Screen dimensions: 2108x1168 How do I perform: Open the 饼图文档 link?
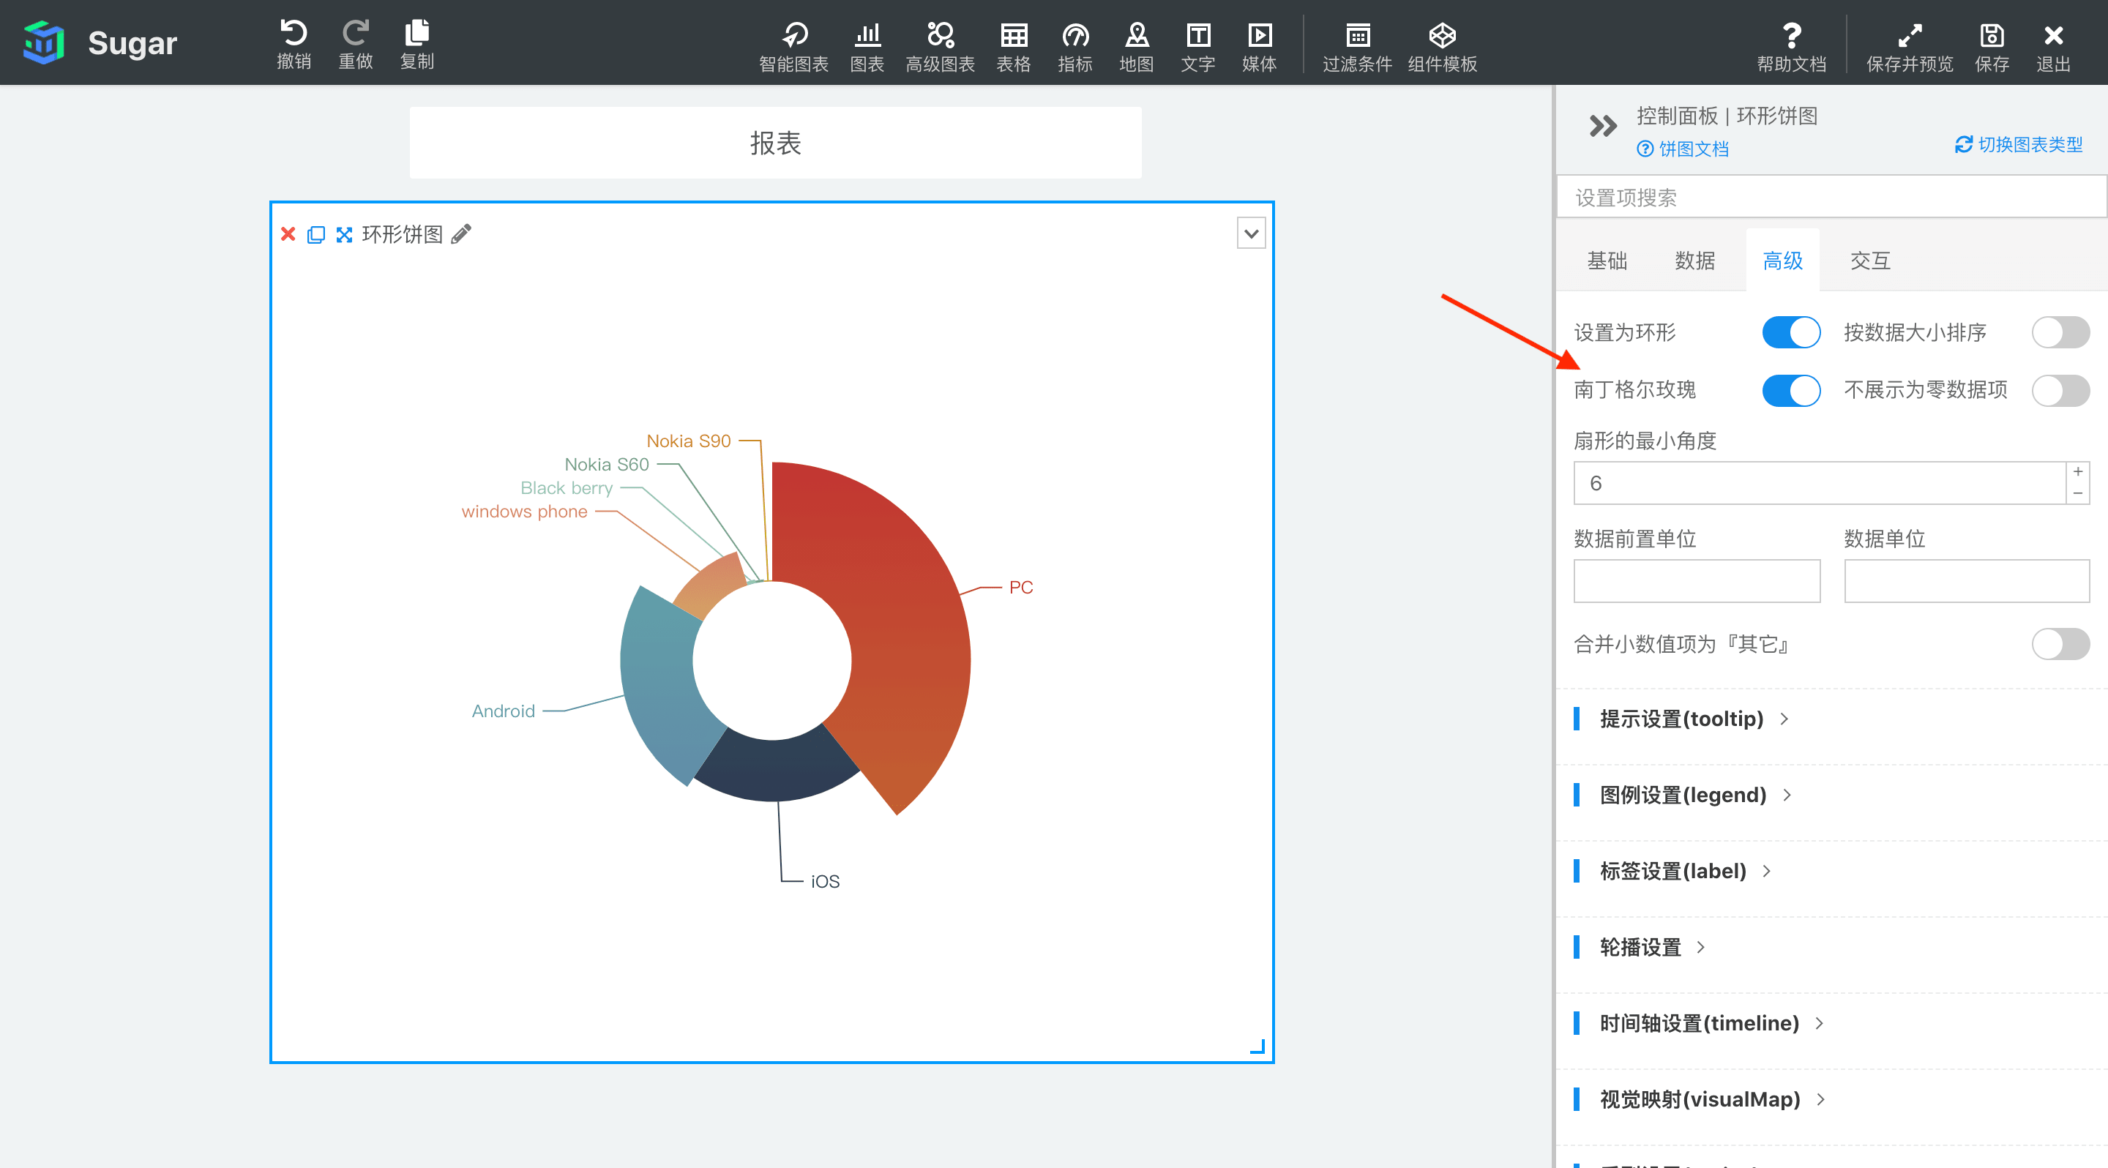pos(1683,149)
